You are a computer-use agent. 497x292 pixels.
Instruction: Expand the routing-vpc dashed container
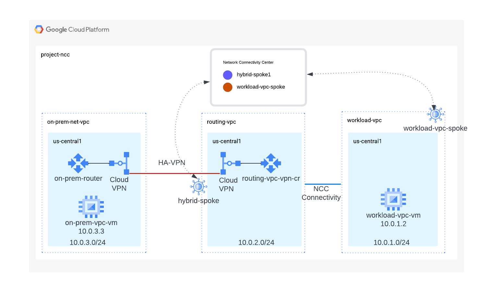pos(222,122)
